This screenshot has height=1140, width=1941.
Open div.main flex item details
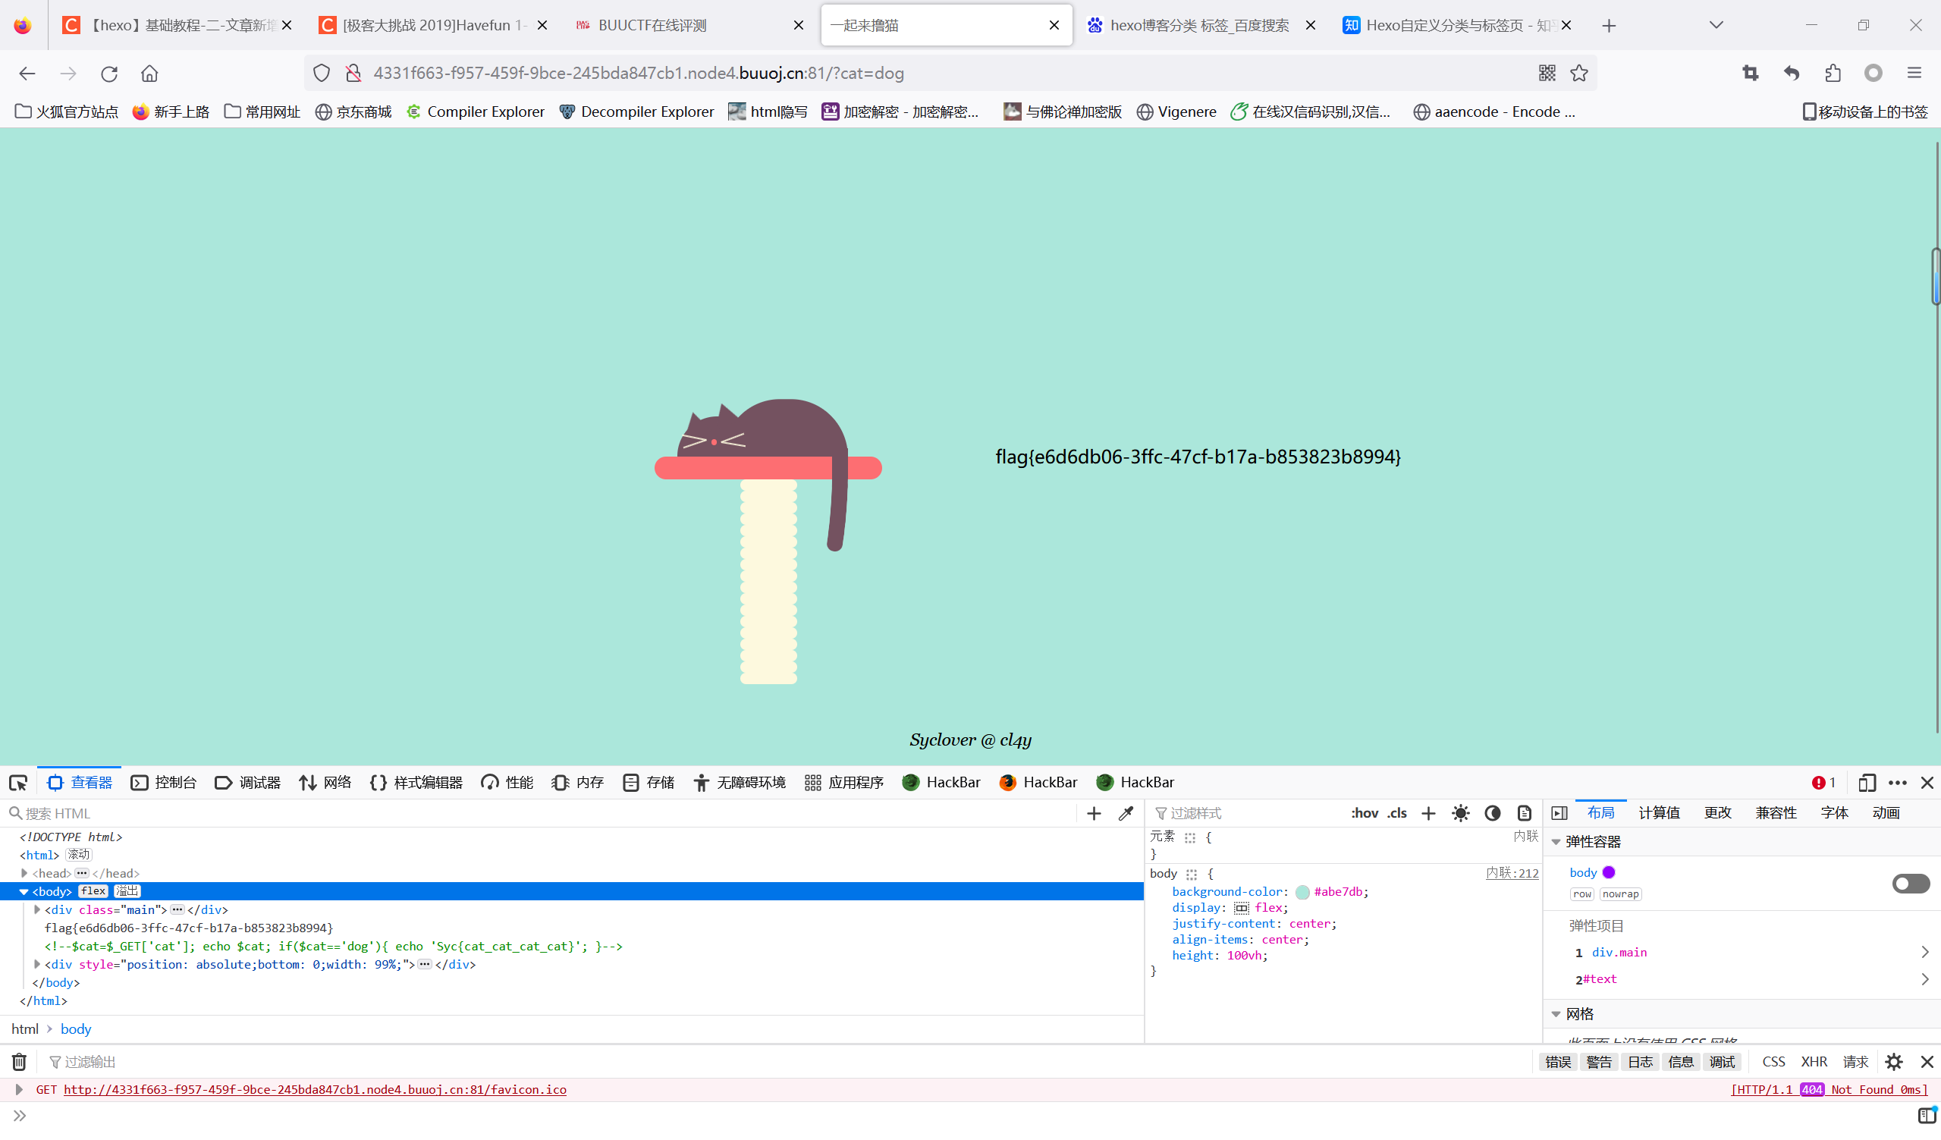pos(1925,953)
